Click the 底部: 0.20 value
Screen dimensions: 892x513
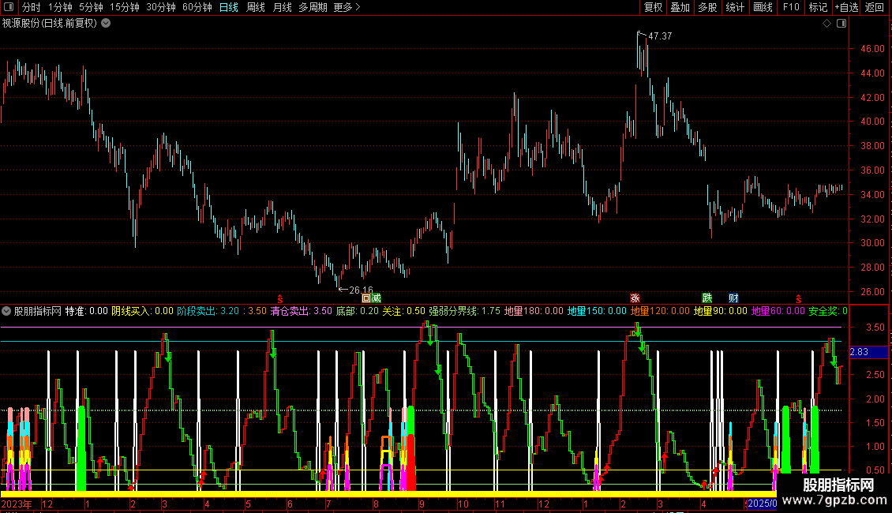pyautogui.click(x=358, y=311)
